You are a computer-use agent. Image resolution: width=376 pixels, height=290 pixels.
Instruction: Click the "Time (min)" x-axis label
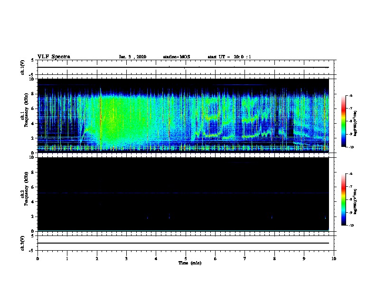pos(190,263)
